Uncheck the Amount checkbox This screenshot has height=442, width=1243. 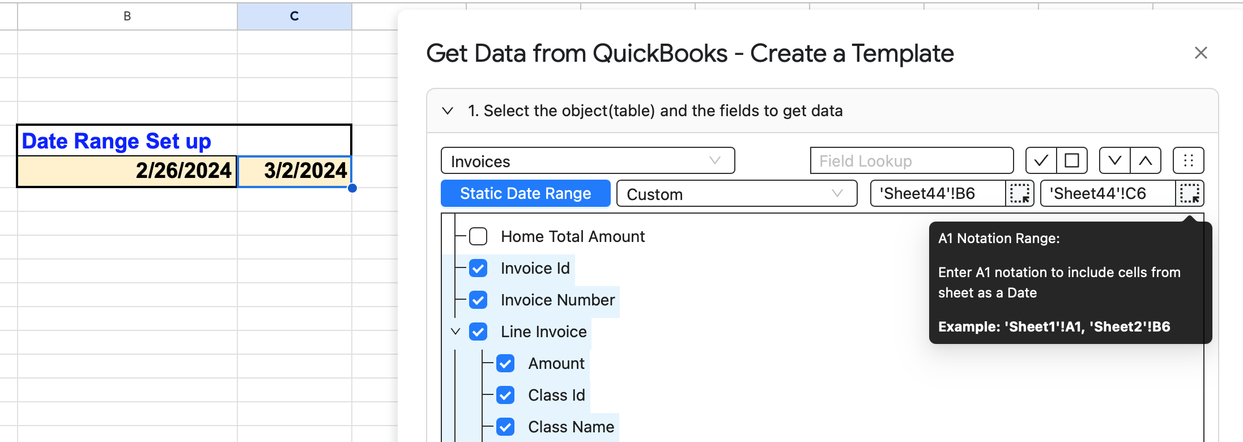click(x=505, y=363)
